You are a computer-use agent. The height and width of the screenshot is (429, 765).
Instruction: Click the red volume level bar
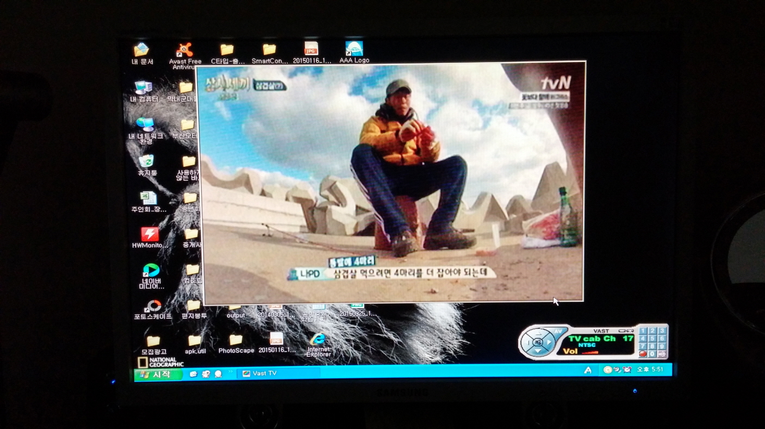(x=590, y=352)
